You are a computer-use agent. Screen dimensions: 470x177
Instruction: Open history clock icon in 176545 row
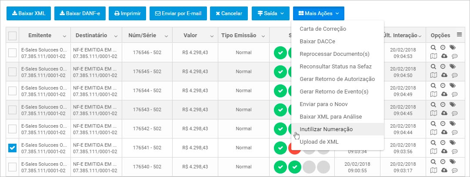[443, 66]
